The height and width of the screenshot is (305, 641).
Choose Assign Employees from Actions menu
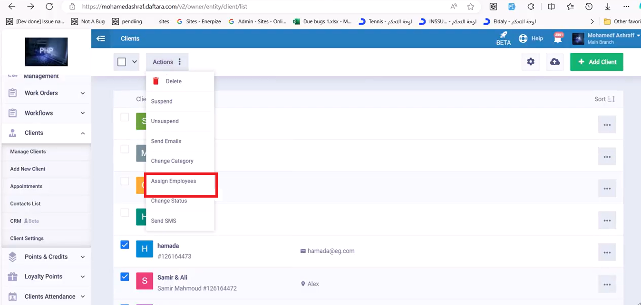click(x=174, y=181)
